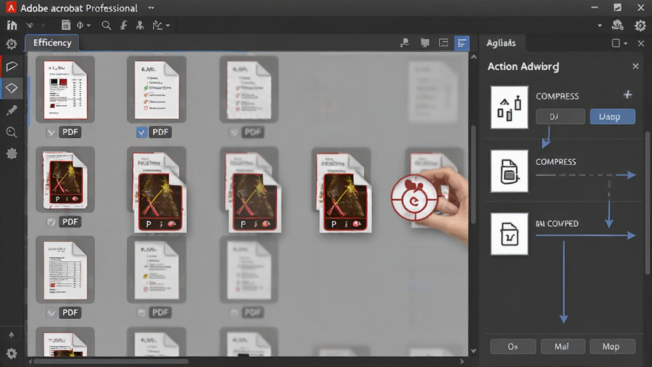The image size is (652, 367).
Task: Select second checklist document thumbnail in top row
Action: coord(157,89)
